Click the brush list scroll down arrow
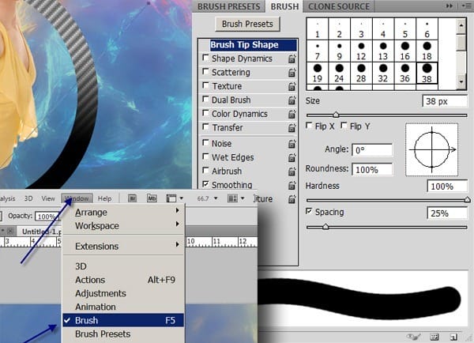Viewport: 474px width, 343px height. pyautogui.click(x=461, y=81)
